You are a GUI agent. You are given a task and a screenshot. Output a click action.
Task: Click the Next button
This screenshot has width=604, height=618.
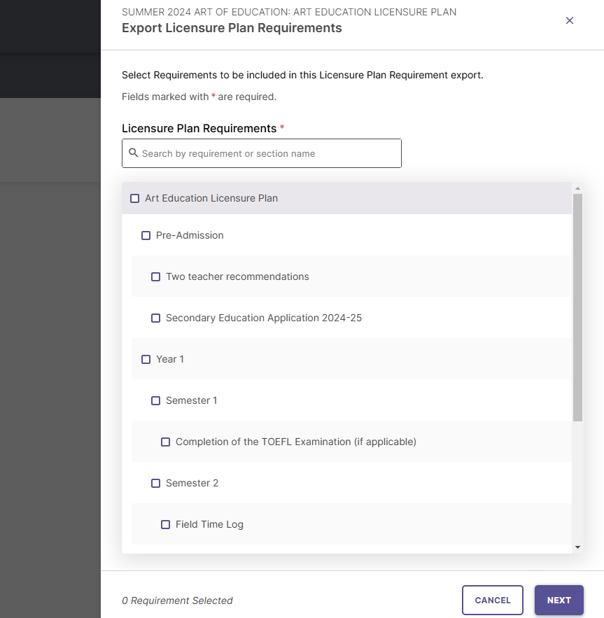(x=559, y=600)
